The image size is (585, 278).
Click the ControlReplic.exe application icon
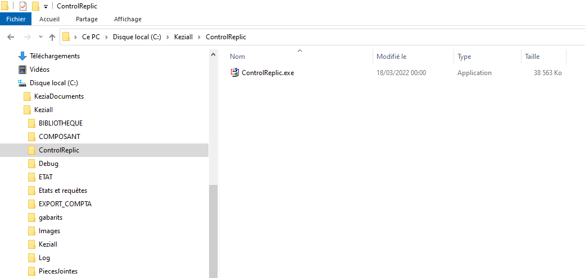coord(235,73)
